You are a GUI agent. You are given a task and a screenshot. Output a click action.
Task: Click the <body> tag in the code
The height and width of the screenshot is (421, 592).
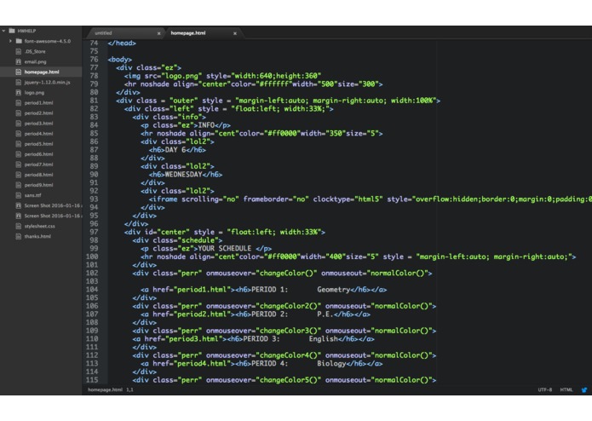pos(120,60)
